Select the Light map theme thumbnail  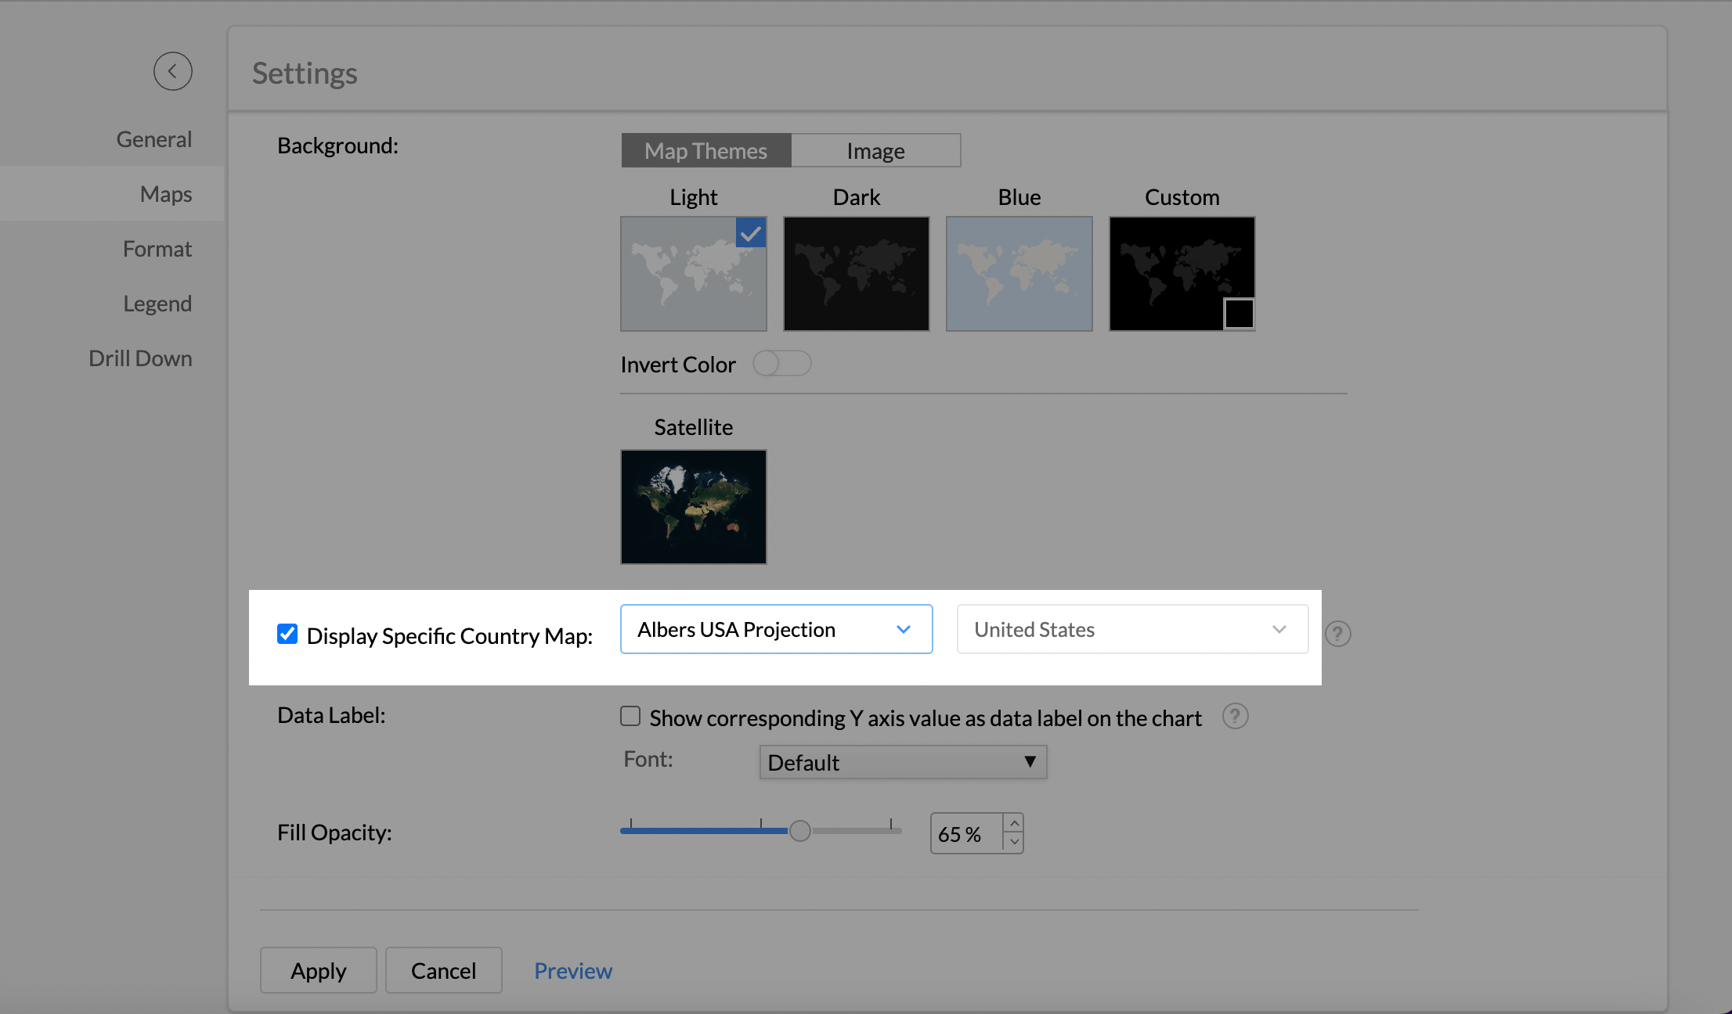[x=693, y=274]
